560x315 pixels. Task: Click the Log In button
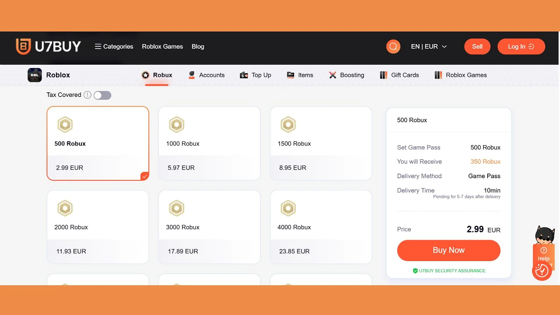[521, 47]
